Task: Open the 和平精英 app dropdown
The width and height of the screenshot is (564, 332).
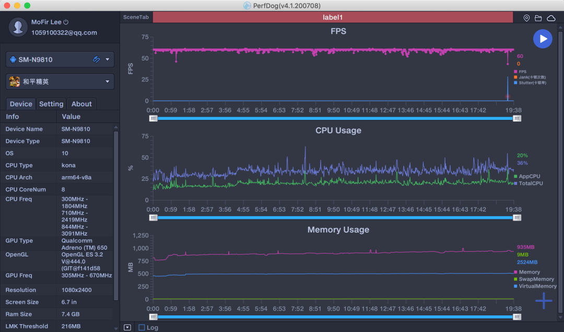Action: (x=107, y=81)
